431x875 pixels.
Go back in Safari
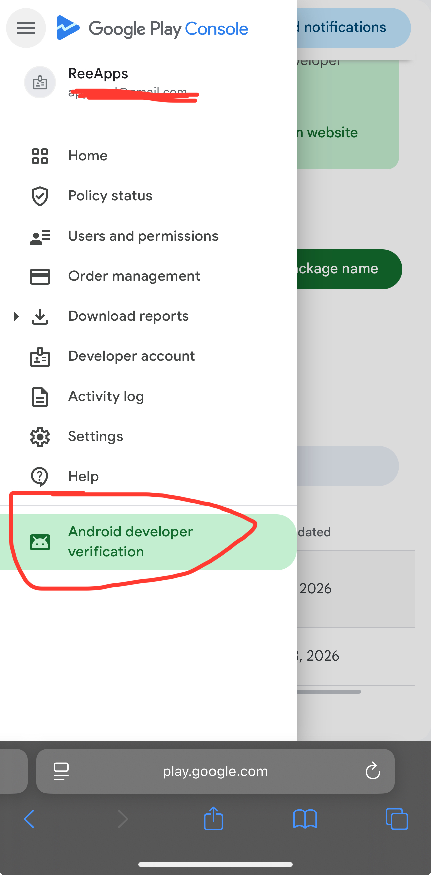click(29, 819)
